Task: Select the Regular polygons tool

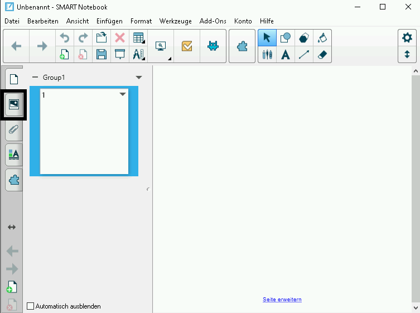Action: pos(304,37)
